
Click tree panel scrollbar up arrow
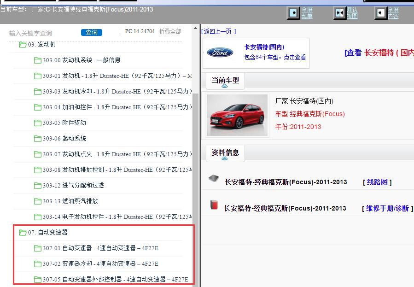tap(195, 28)
